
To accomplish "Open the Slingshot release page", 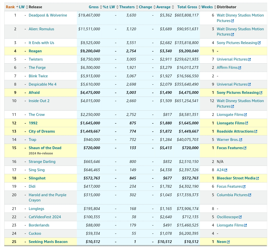I will [x=37, y=178].
